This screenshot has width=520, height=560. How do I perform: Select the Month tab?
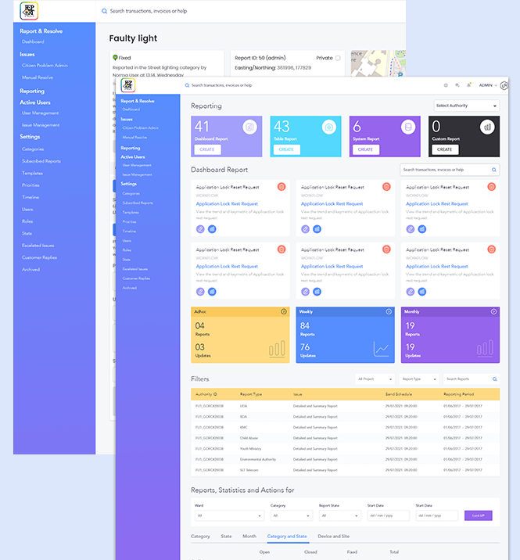(249, 537)
